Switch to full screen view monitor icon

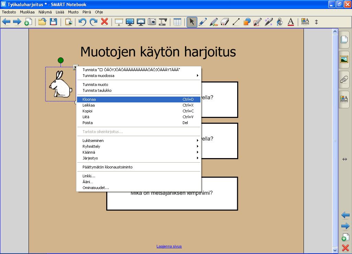(130, 22)
